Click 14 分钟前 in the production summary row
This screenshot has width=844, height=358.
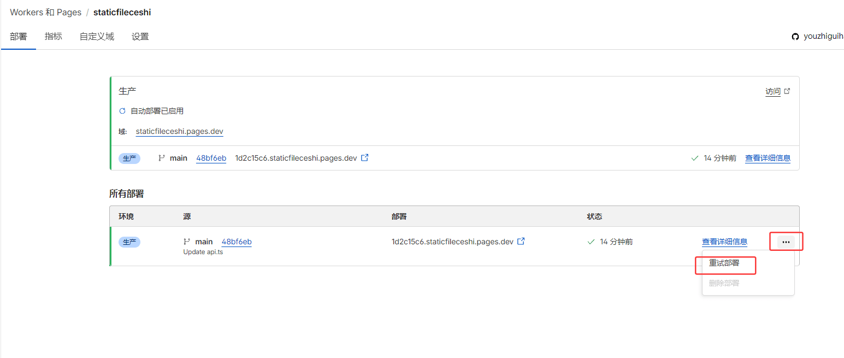click(x=720, y=158)
